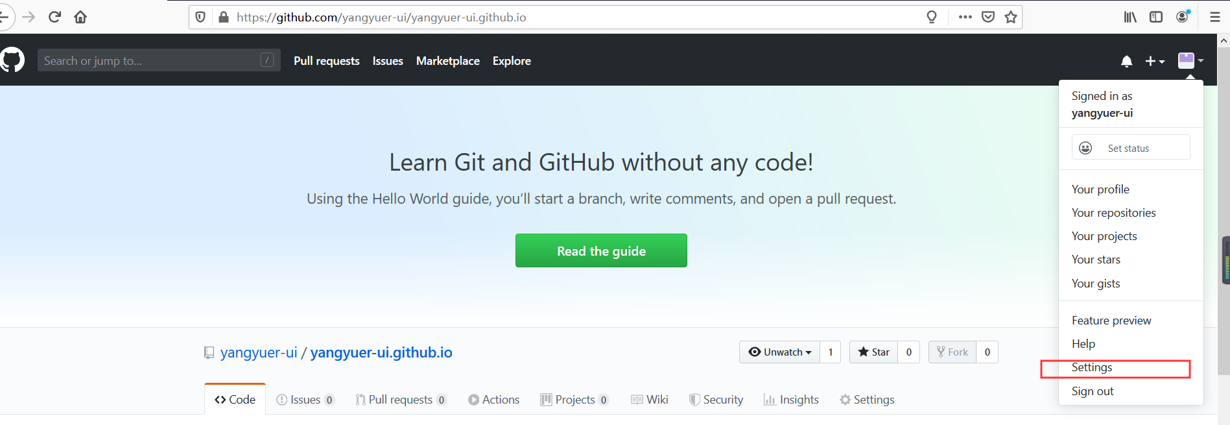Click the GitHub Octocat logo

click(12, 60)
